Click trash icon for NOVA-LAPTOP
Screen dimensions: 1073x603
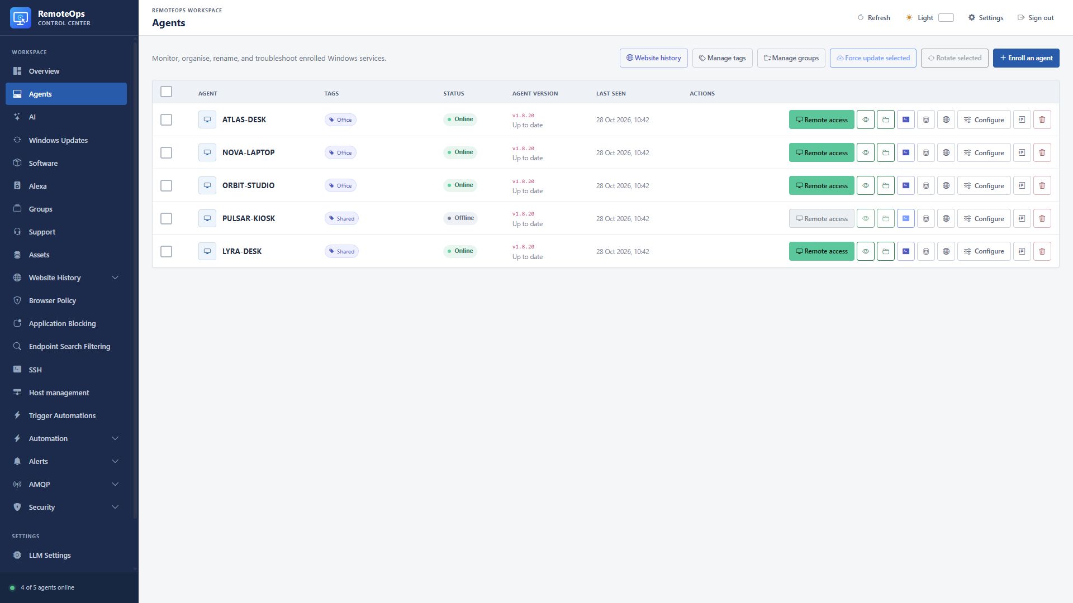[x=1042, y=152]
